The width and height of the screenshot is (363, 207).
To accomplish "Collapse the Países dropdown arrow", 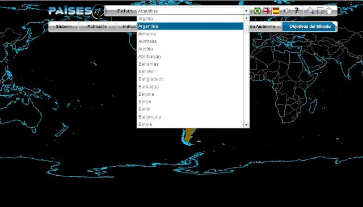I will point(246,11).
